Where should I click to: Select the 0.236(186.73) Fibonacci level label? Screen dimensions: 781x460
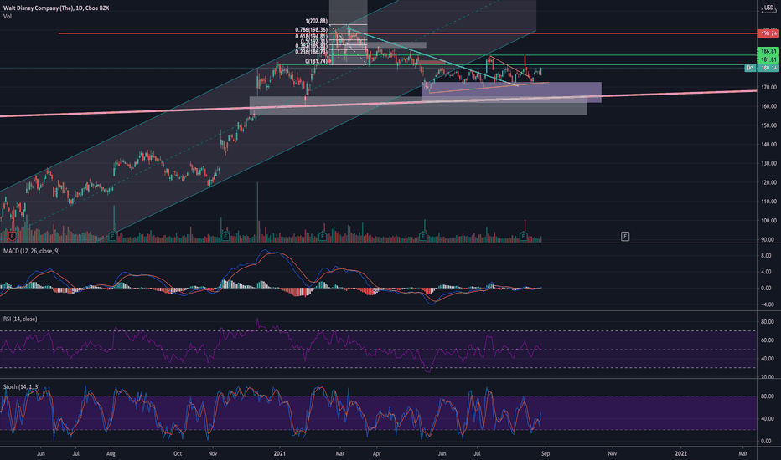(311, 52)
